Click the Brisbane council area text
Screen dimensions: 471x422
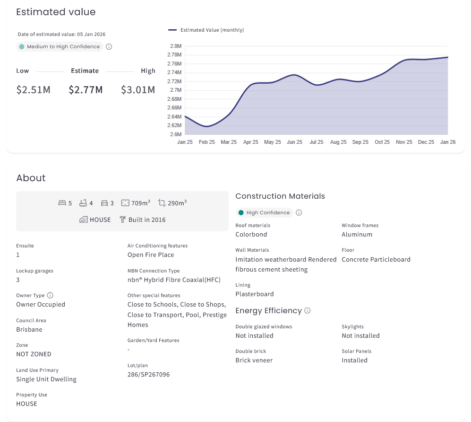[29, 329]
